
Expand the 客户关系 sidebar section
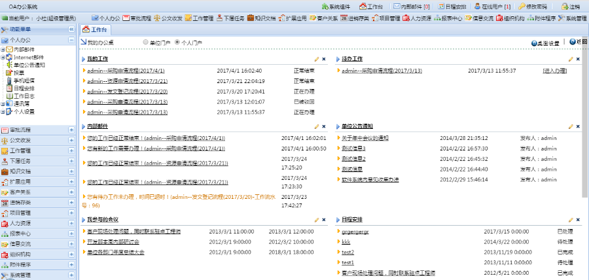click(71, 192)
